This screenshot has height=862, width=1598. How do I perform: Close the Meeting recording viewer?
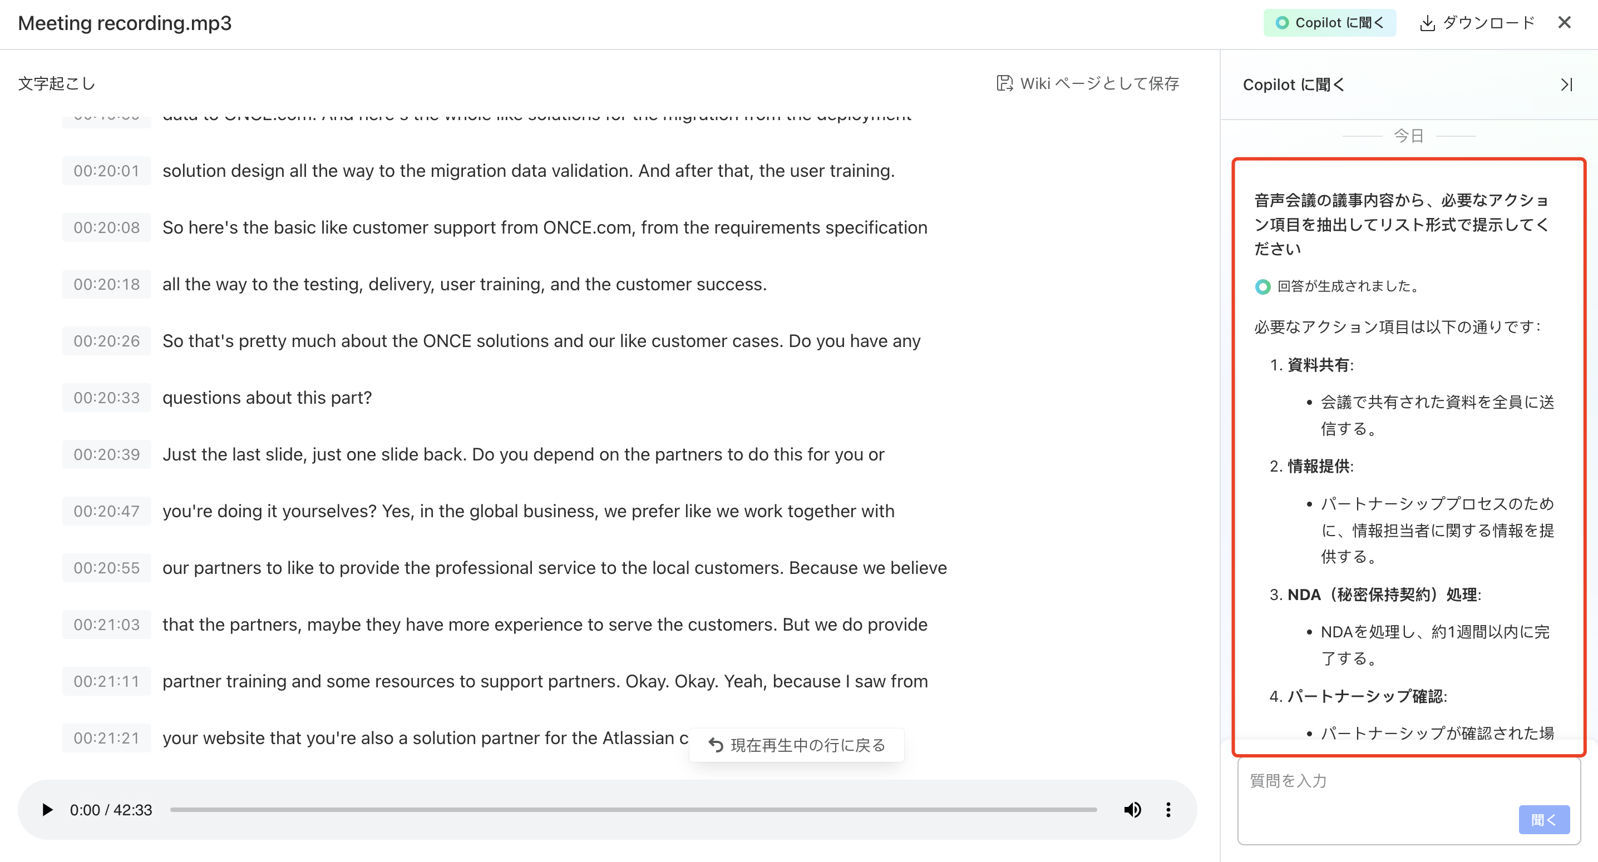coord(1564,23)
